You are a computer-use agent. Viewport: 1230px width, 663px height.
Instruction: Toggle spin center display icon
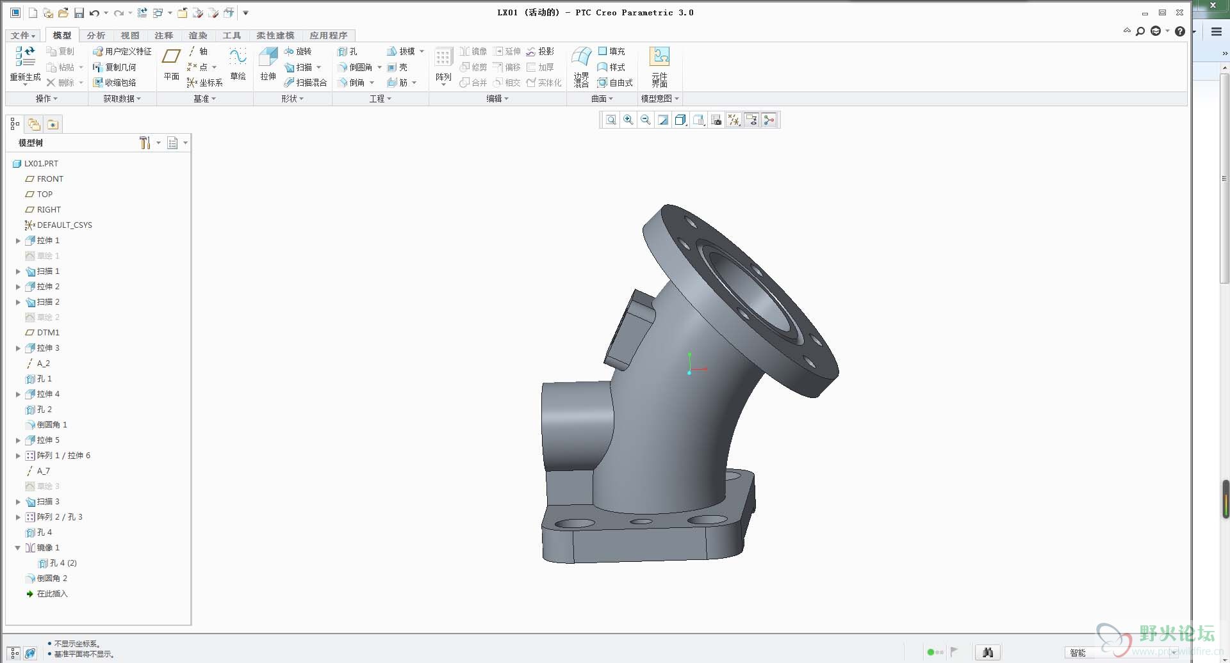click(x=769, y=120)
